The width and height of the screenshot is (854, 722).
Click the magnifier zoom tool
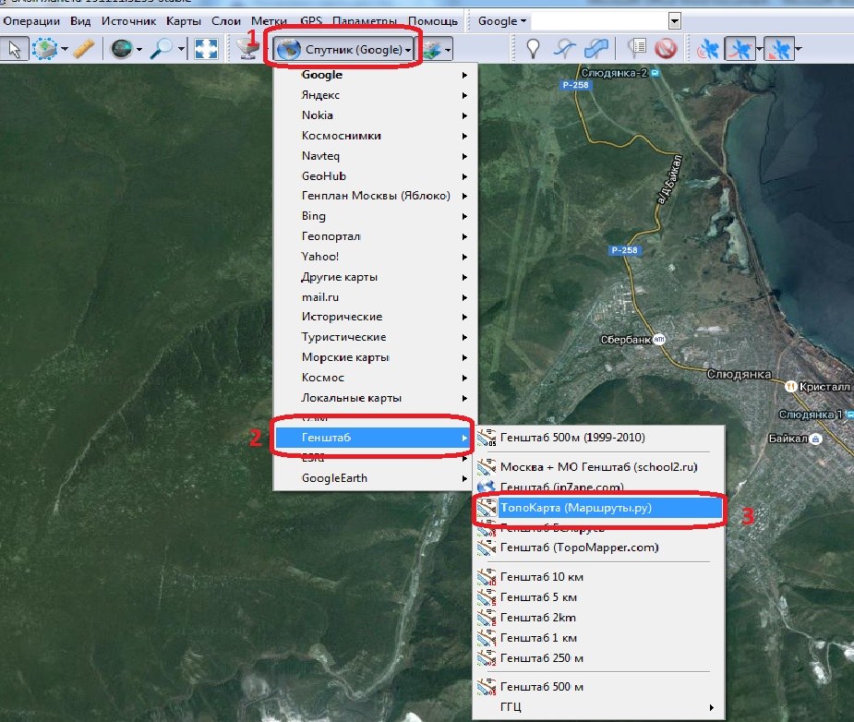[x=162, y=49]
